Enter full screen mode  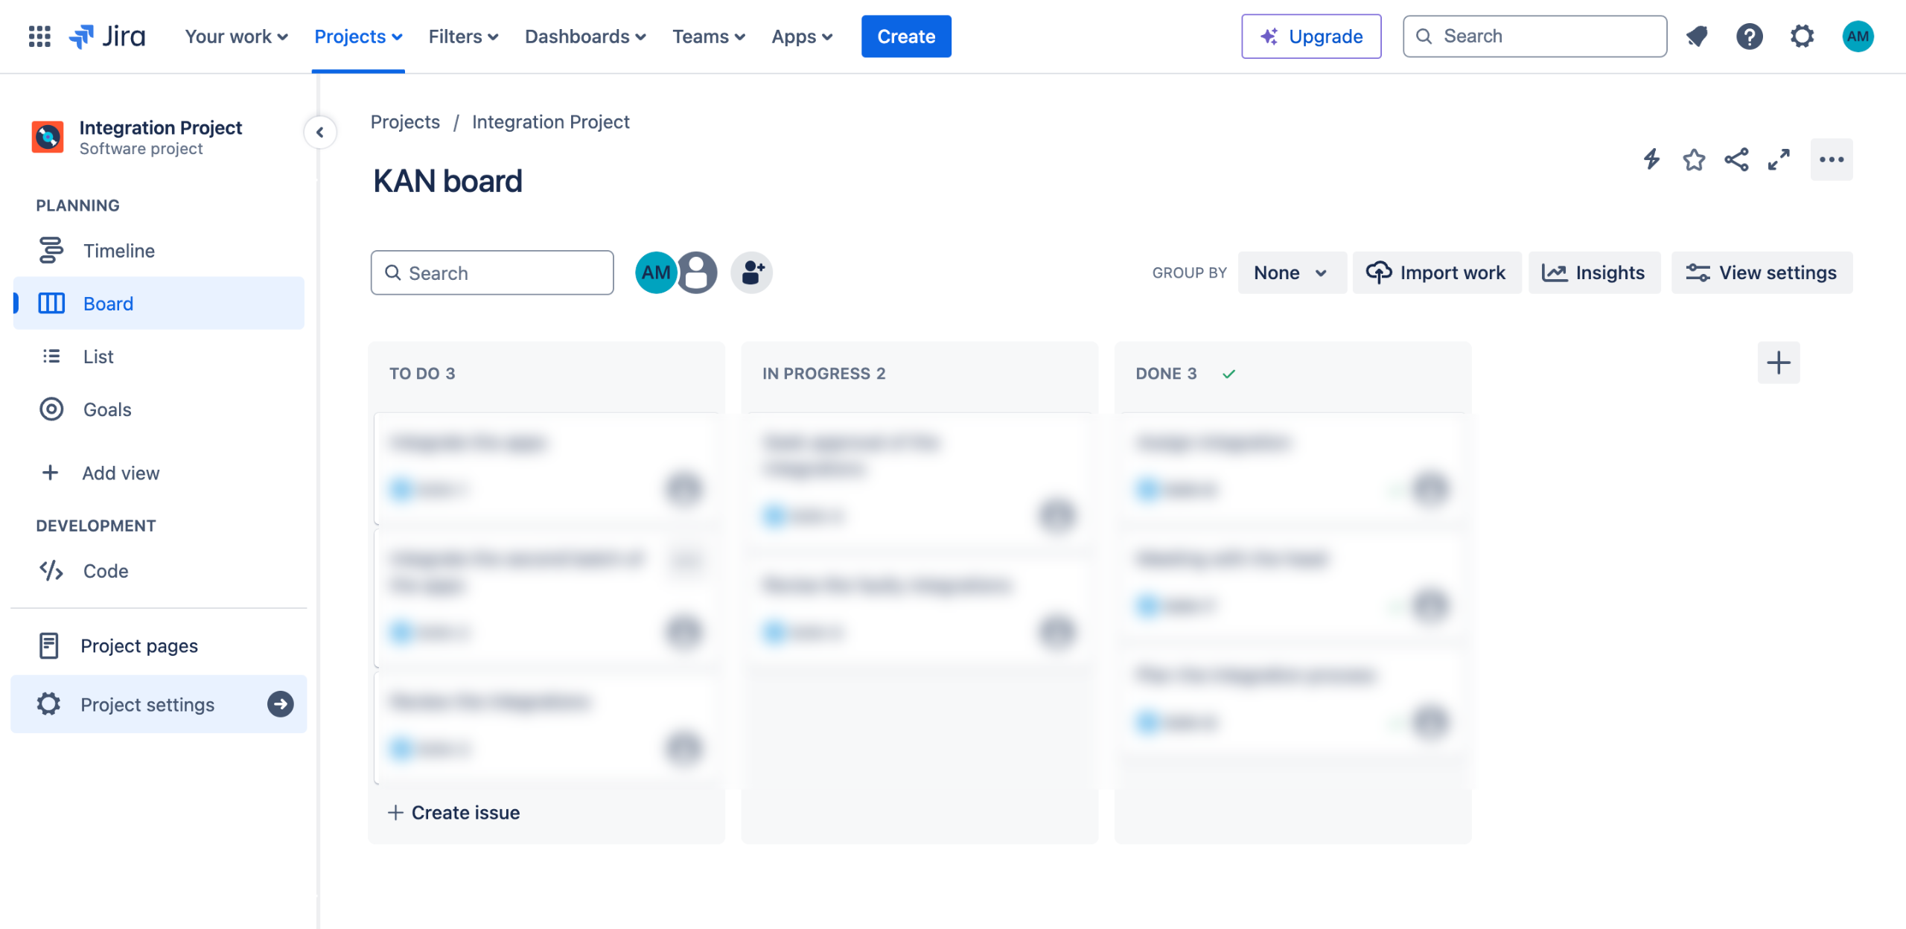tap(1779, 159)
